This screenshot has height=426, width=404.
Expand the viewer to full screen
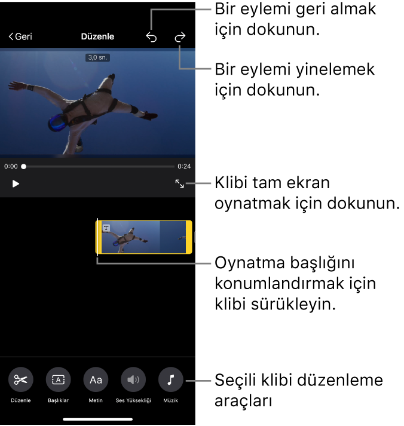(x=179, y=184)
